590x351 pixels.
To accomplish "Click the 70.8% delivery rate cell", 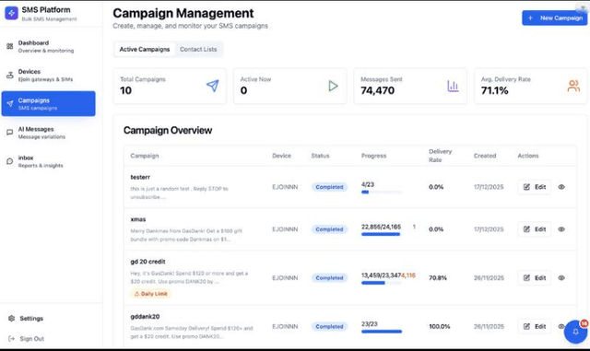I will point(438,278).
